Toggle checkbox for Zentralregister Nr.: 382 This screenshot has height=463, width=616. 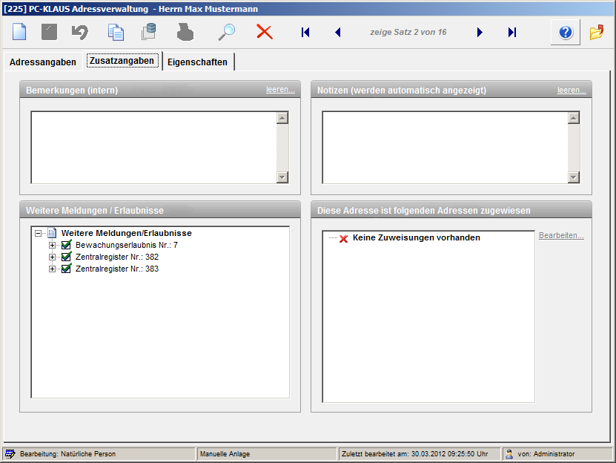point(66,257)
